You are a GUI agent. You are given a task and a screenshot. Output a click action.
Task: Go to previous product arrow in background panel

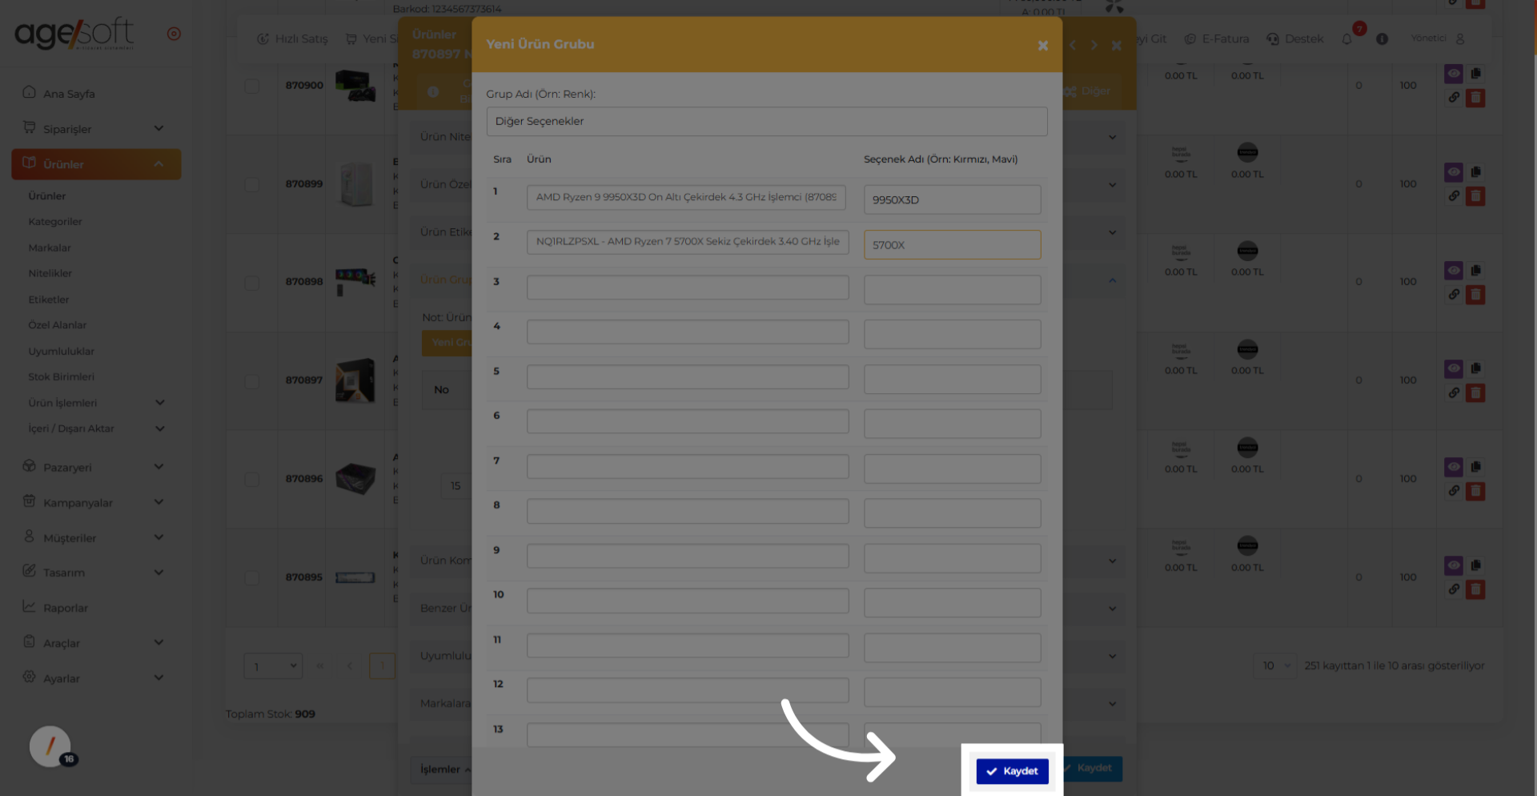point(1073,46)
